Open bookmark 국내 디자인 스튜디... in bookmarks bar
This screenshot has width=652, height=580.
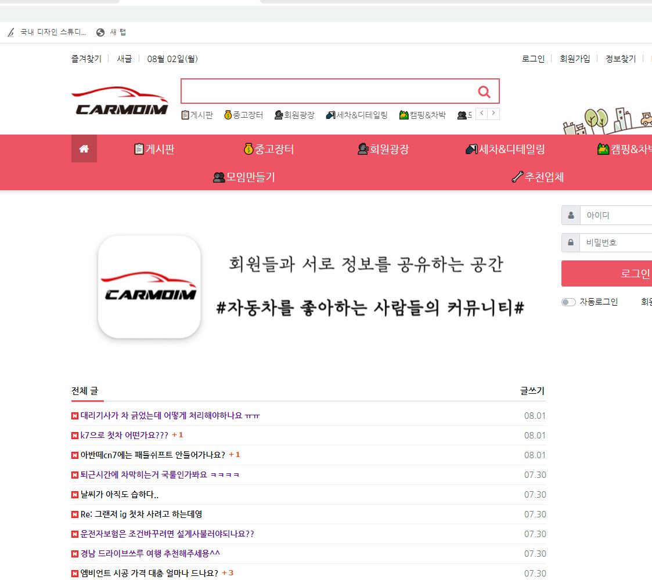(47, 32)
